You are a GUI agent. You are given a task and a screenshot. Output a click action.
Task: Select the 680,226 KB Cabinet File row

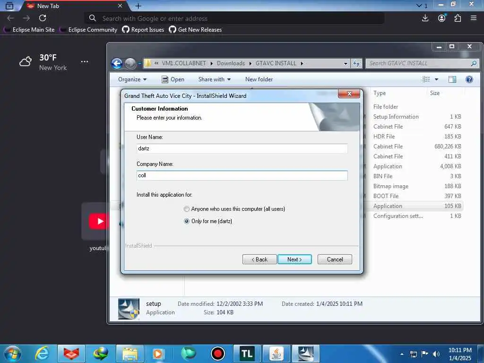coord(414,147)
